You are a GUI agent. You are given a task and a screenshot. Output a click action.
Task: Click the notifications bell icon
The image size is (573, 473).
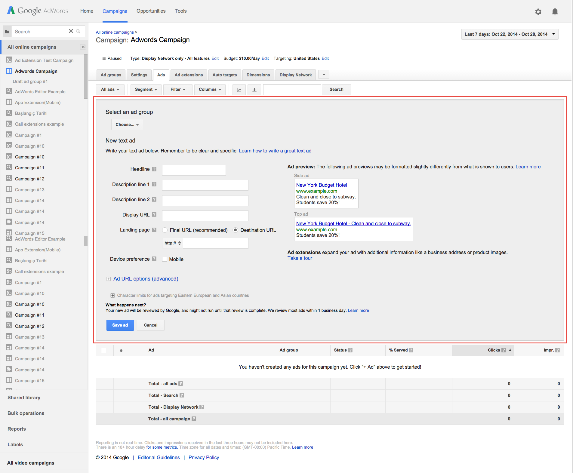coord(555,12)
